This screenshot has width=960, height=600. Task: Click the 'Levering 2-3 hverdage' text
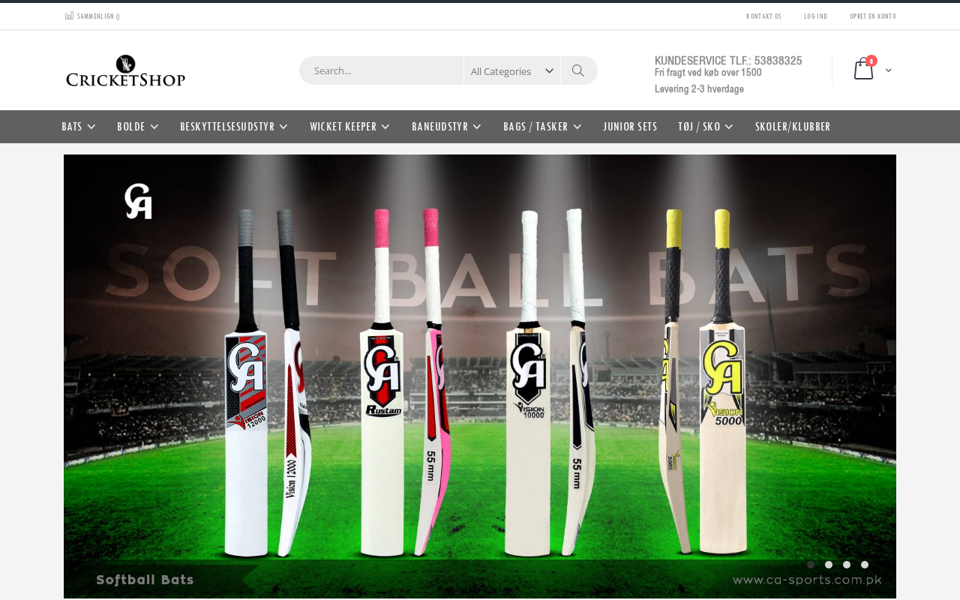[699, 89]
